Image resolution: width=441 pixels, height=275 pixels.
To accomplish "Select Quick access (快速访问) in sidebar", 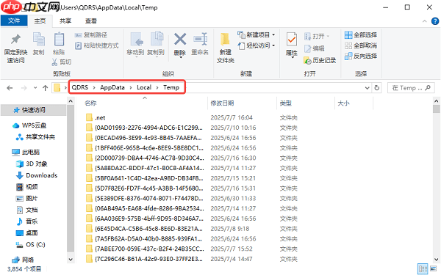I will coord(34,110).
